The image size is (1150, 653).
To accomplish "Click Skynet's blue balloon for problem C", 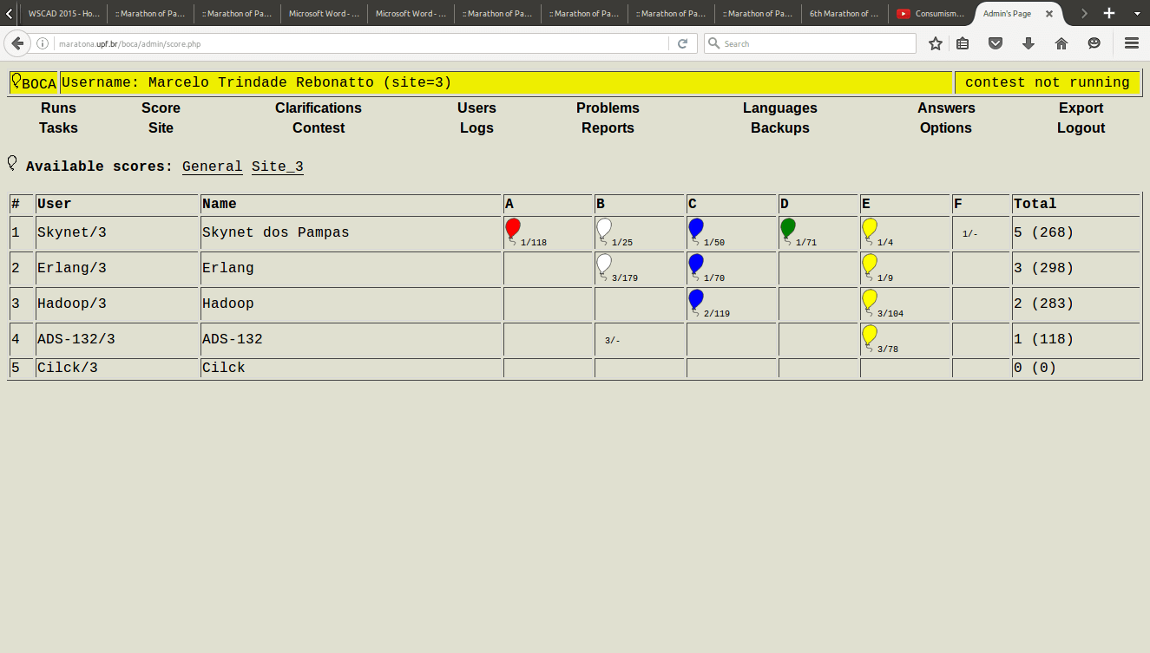I will [x=696, y=231].
